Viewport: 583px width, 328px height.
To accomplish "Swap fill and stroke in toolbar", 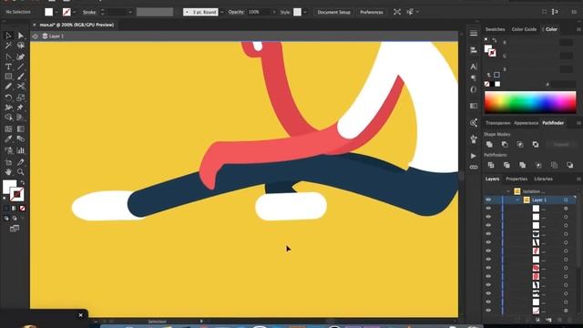I will coord(23,182).
